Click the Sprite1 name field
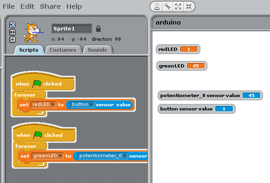The width and height of the screenshot is (270, 183). point(72,29)
